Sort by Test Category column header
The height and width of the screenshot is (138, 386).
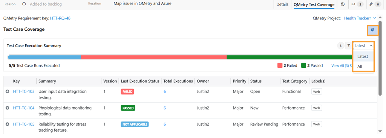click(x=295, y=81)
